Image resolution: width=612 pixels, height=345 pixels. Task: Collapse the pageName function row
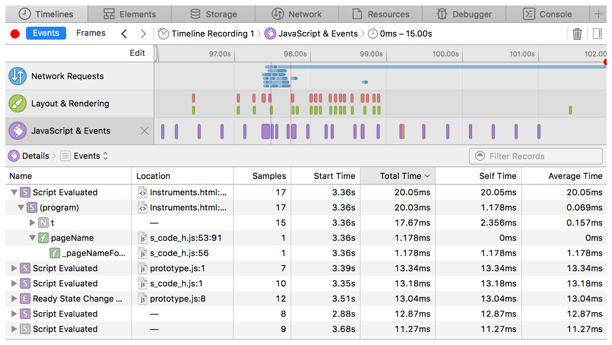click(x=32, y=238)
